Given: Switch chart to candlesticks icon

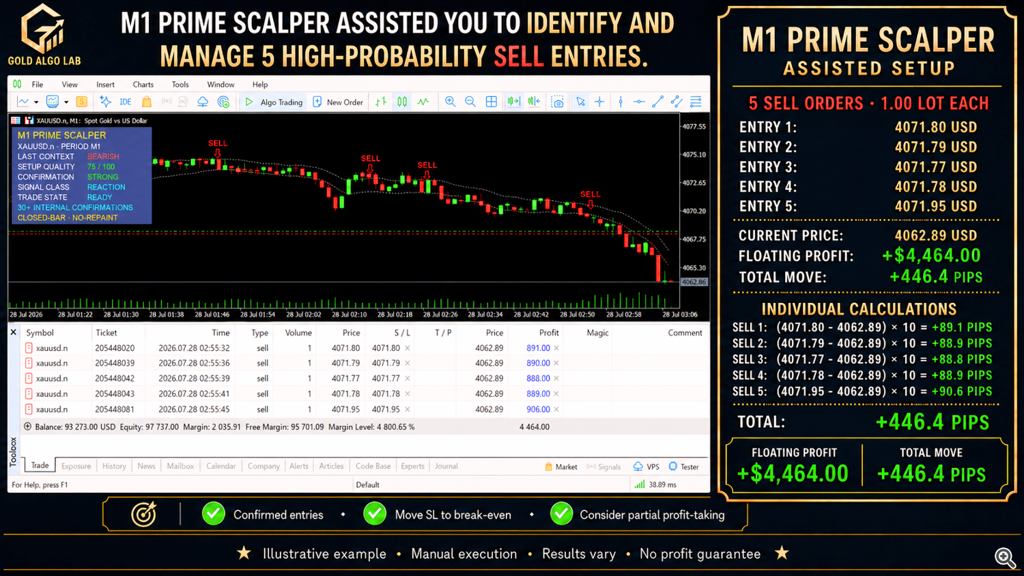Looking at the screenshot, I should point(402,102).
